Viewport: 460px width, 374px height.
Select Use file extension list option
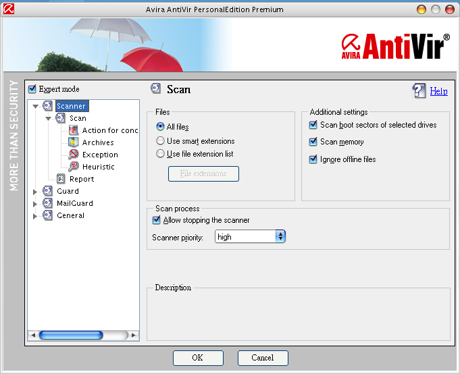pos(160,154)
